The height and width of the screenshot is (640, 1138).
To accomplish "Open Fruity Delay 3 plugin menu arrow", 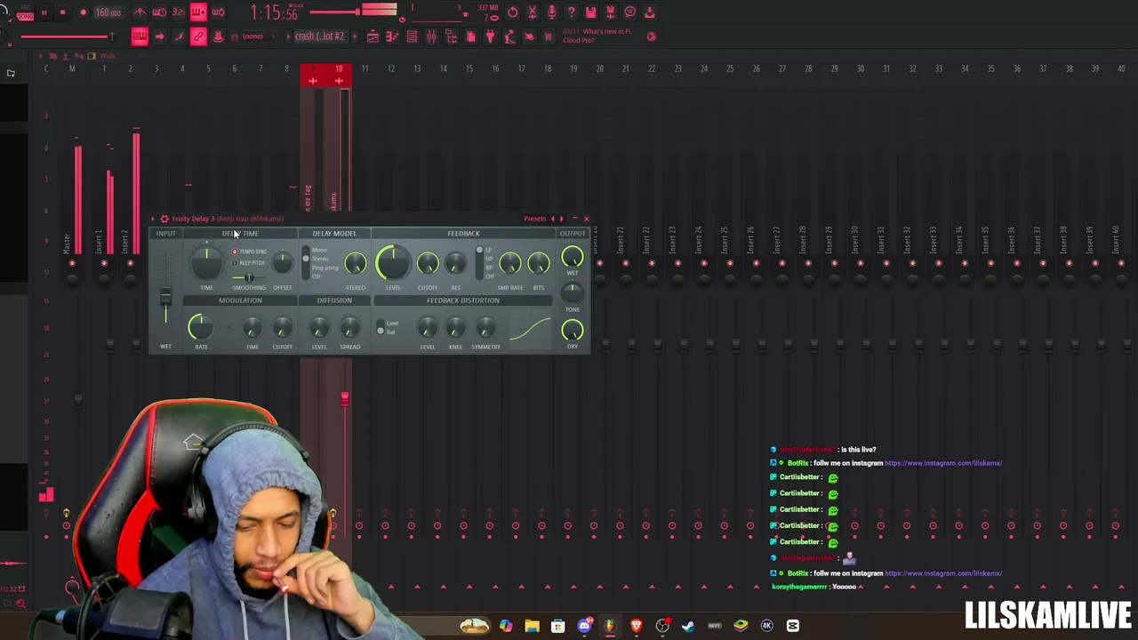I will tap(153, 219).
